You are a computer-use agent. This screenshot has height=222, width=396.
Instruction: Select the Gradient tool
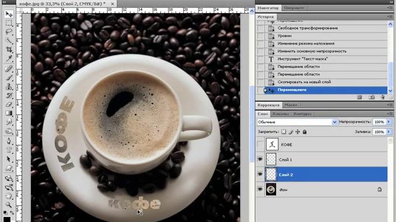[x=9, y=113]
